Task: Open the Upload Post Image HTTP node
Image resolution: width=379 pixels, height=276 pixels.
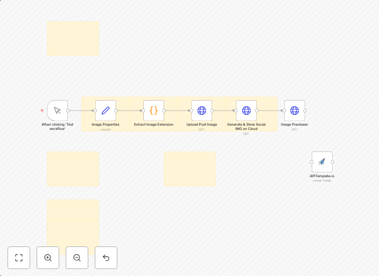Action: tap(201, 111)
